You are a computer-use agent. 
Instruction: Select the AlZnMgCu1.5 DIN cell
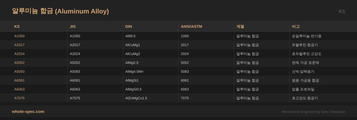(x=136, y=98)
